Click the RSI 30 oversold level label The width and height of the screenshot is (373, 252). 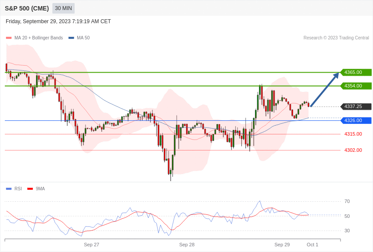pyautogui.click(x=347, y=231)
